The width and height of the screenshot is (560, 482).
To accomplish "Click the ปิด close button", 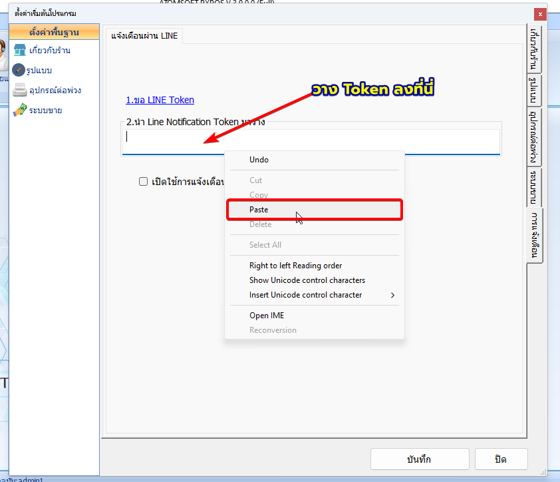I will point(501,459).
